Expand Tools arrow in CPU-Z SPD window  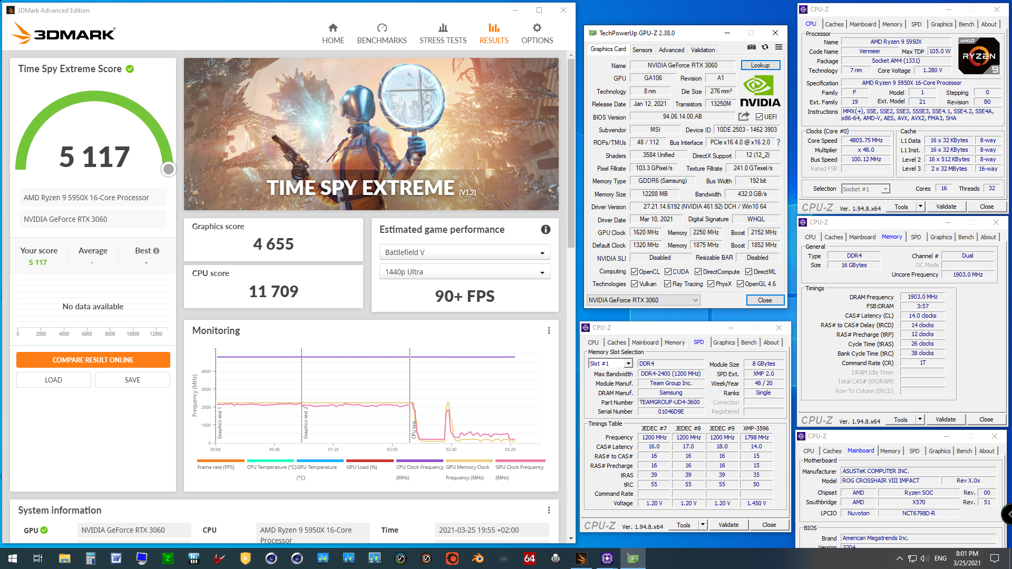click(703, 525)
